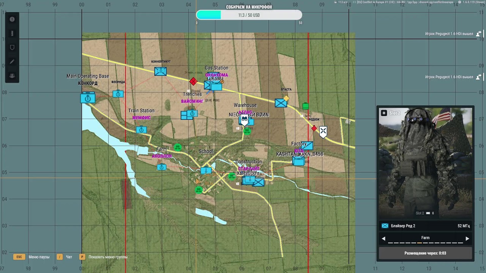Click the СОБИРАЕМ НА МИКРОФОН heading
The width and height of the screenshot is (486, 273).
[249, 7]
